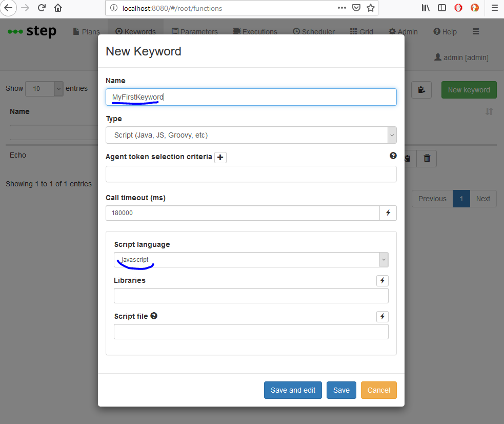Image resolution: width=504 pixels, height=424 pixels.
Task: Go back with the browser back arrow
Action: (8, 8)
